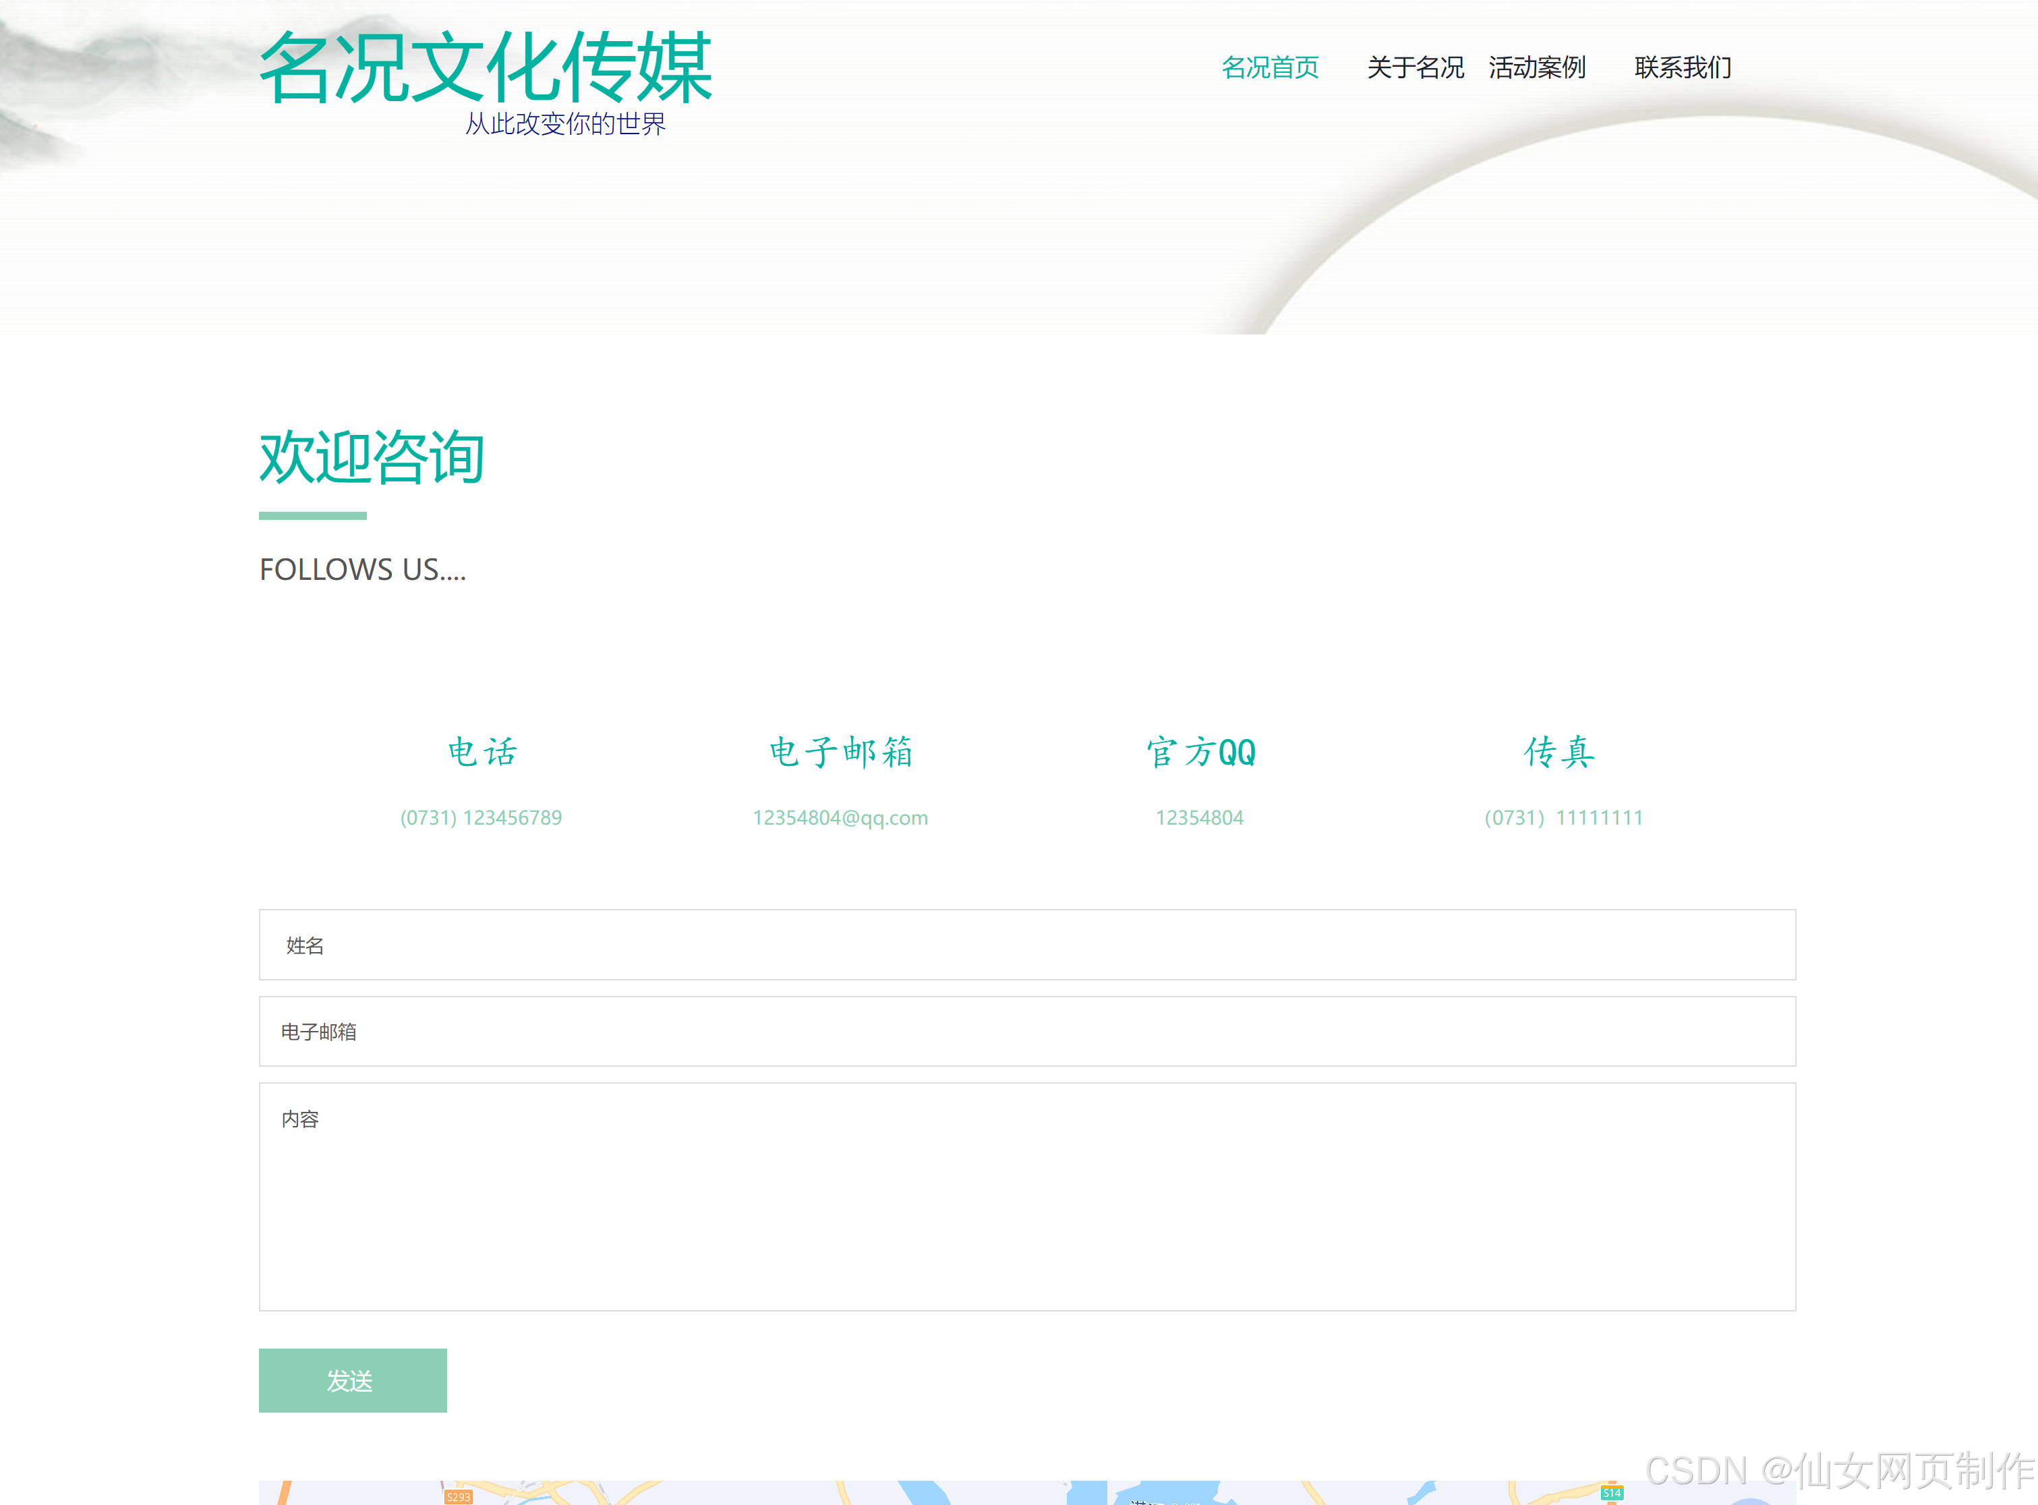The height and width of the screenshot is (1505, 2038).
Task: Click into the 内容 message textarea
Action: coord(1026,1196)
